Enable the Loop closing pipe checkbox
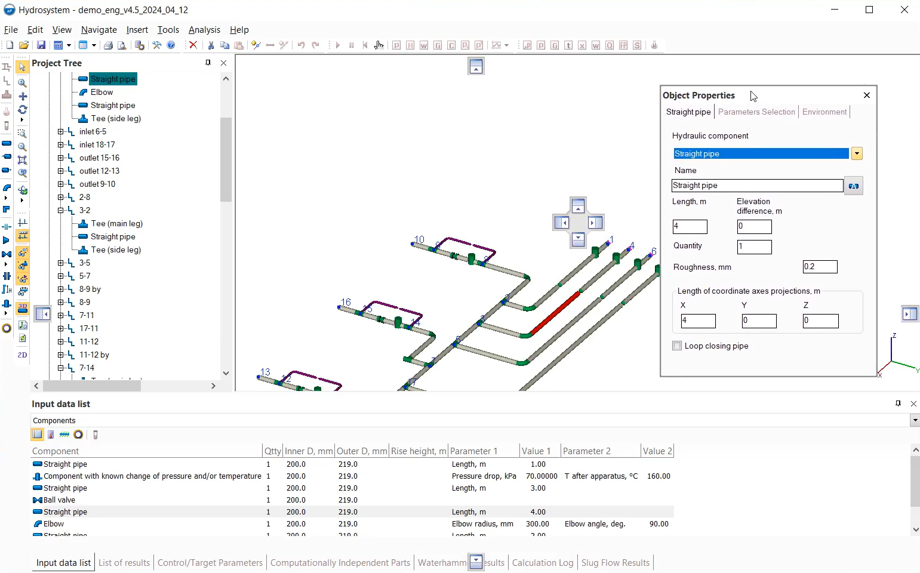920x573 pixels. pyautogui.click(x=677, y=346)
